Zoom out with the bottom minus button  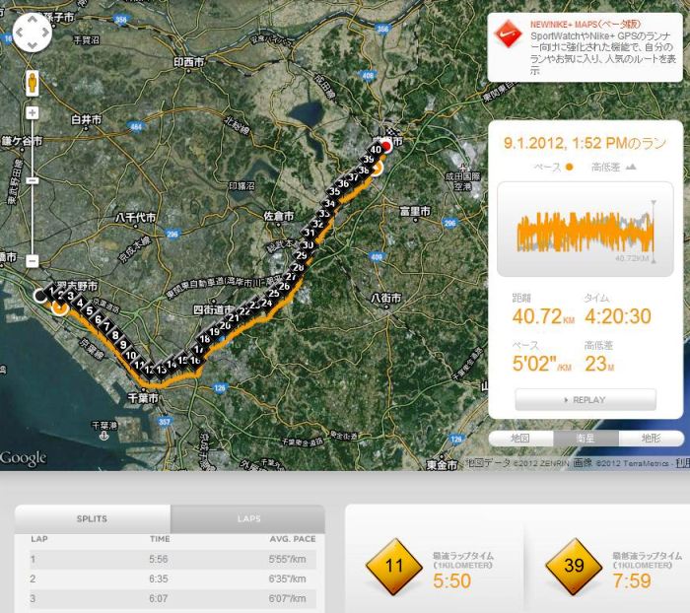tap(33, 261)
